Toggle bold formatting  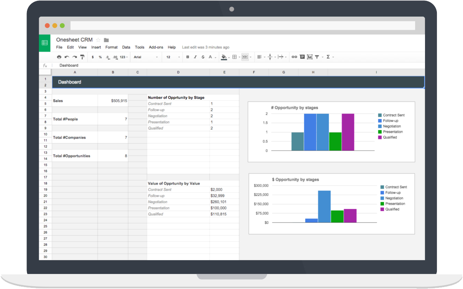(188, 57)
